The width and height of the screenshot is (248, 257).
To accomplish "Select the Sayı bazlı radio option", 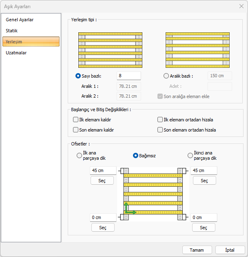I will point(78,76).
